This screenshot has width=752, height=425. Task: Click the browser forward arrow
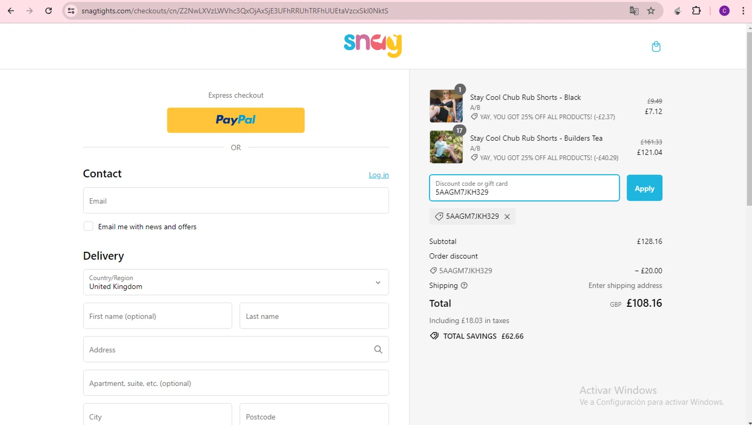[30, 11]
